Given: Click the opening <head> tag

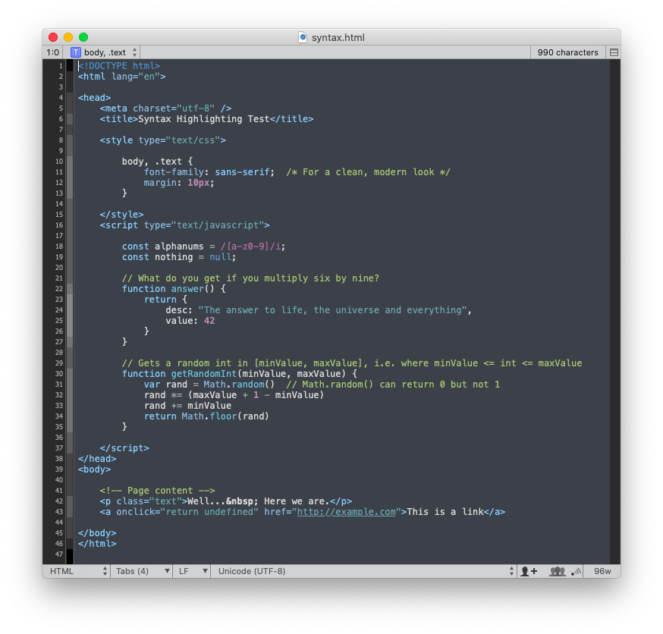Looking at the screenshot, I should 94,98.
